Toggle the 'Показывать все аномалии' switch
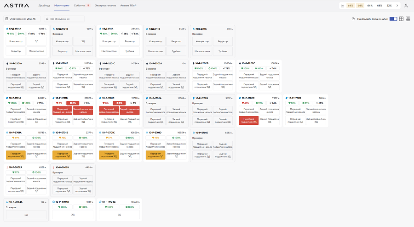The image size is (414, 227). 393,19
